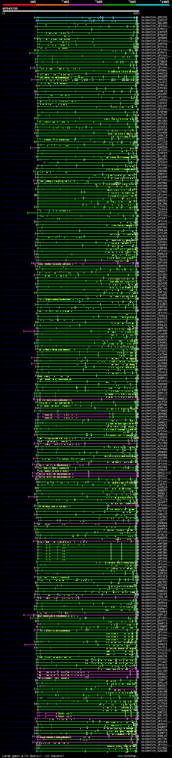
Task: Open hit UniRef100_C5X6C6
Action: (154, 316)
